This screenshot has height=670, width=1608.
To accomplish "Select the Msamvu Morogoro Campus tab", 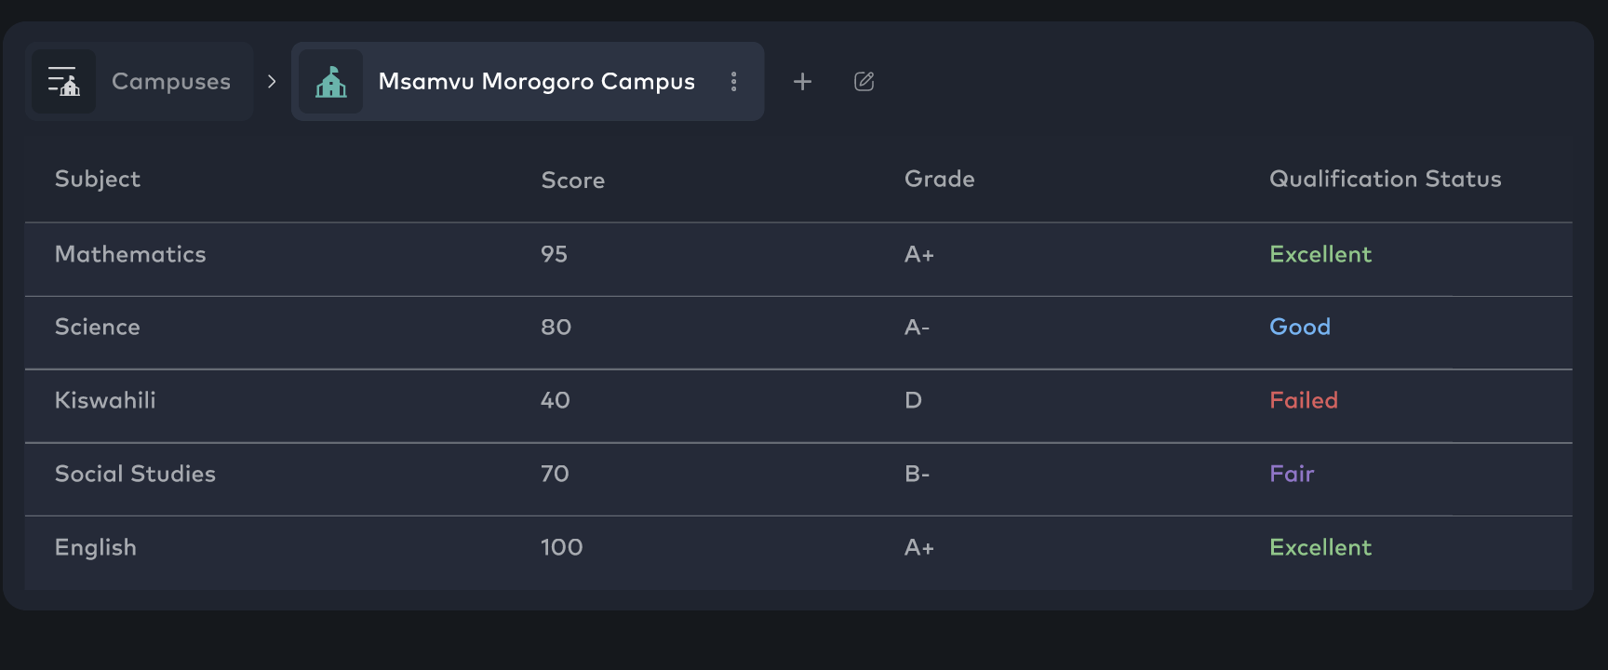I will point(536,82).
